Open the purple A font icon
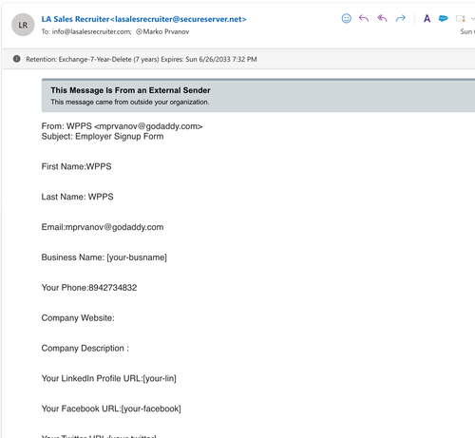This screenshot has width=475, height=438. pyautogui.click(x=427, y=19)
